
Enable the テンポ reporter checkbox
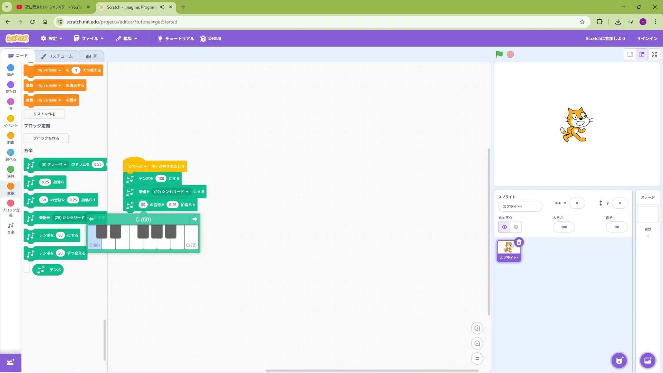[x=27, y=270]
